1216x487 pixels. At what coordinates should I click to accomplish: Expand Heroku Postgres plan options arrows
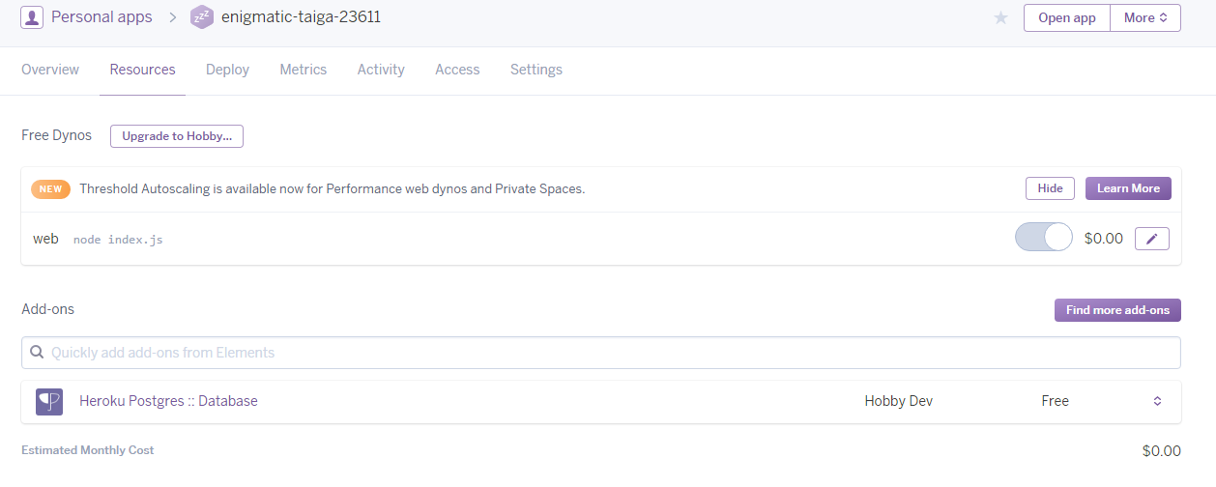[1157, 402]
